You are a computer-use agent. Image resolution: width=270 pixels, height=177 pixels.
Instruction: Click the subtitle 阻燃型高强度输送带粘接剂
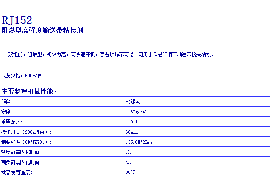coord(43,31)
